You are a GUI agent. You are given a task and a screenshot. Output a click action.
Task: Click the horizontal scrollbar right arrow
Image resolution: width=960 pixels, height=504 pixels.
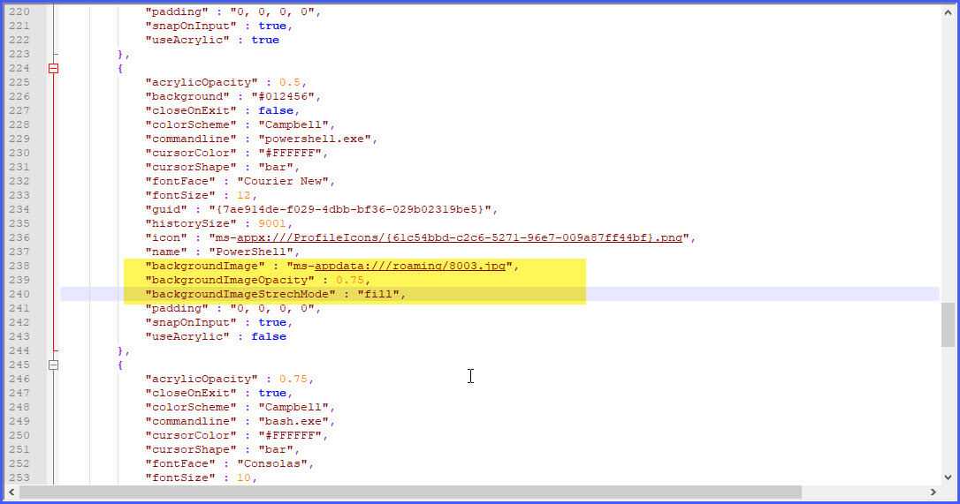pos(933,492)
